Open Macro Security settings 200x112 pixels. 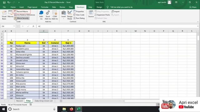[22, 18]
